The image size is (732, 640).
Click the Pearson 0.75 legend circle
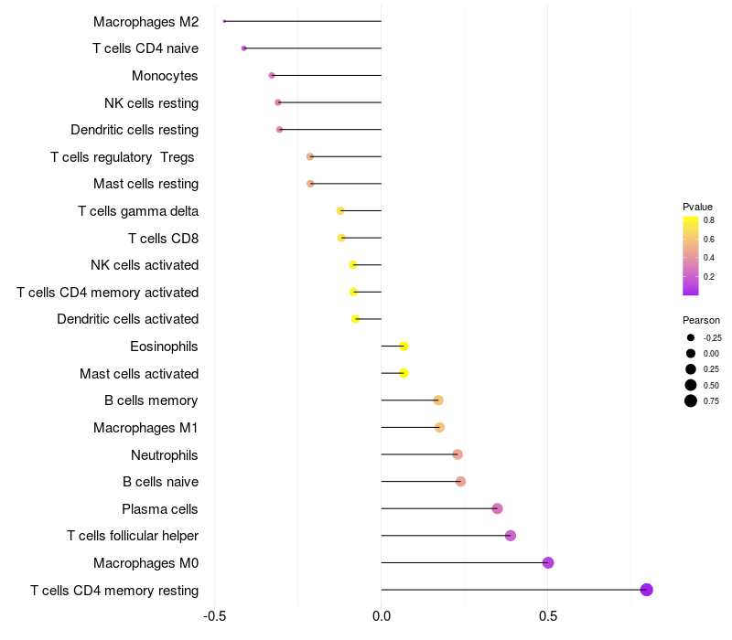pos(691,400)
